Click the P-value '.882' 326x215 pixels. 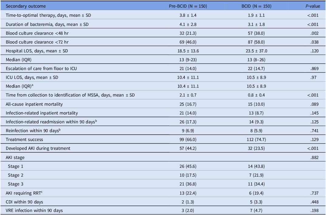click(315, 157)
